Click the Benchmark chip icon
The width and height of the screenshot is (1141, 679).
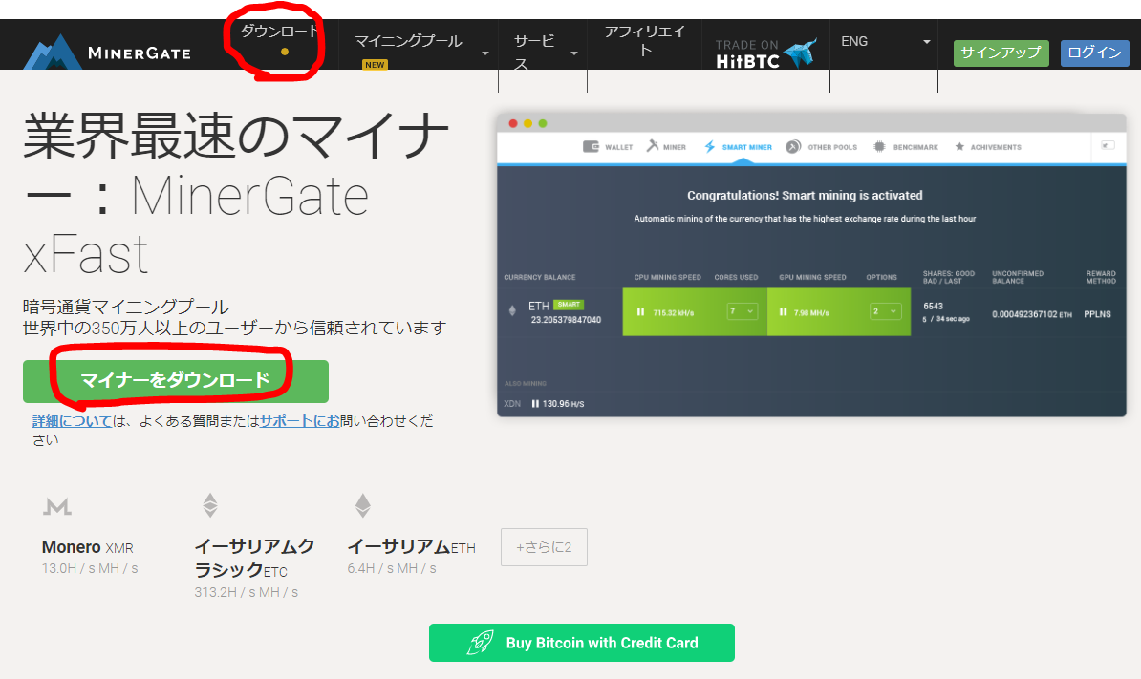point(879,147)
